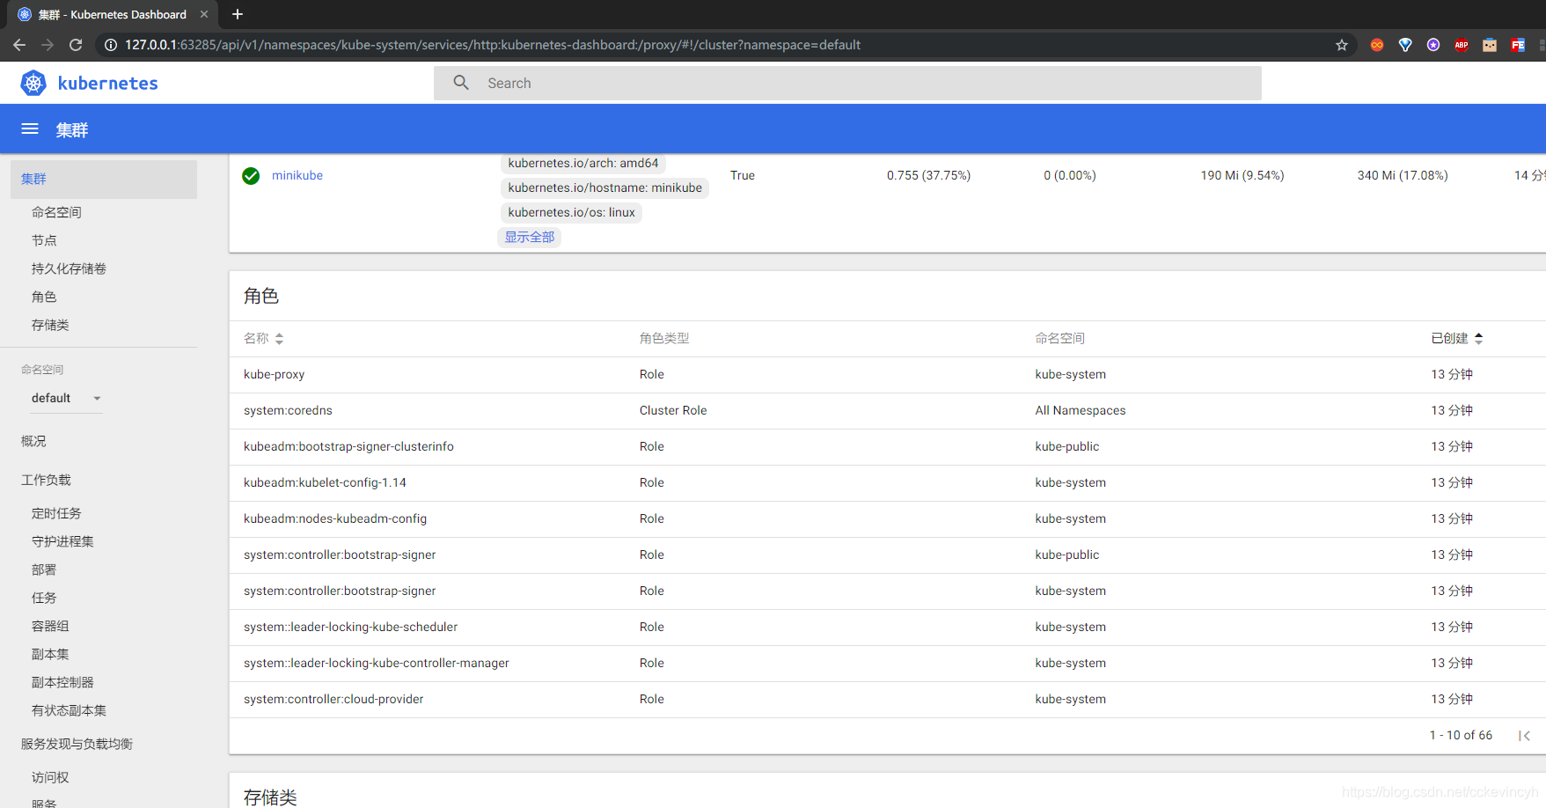The width and height of the screenshot is (1546, 808).
Task: Click the browser address bar URL
Action: pyautogui.click(x=493, y=45)
